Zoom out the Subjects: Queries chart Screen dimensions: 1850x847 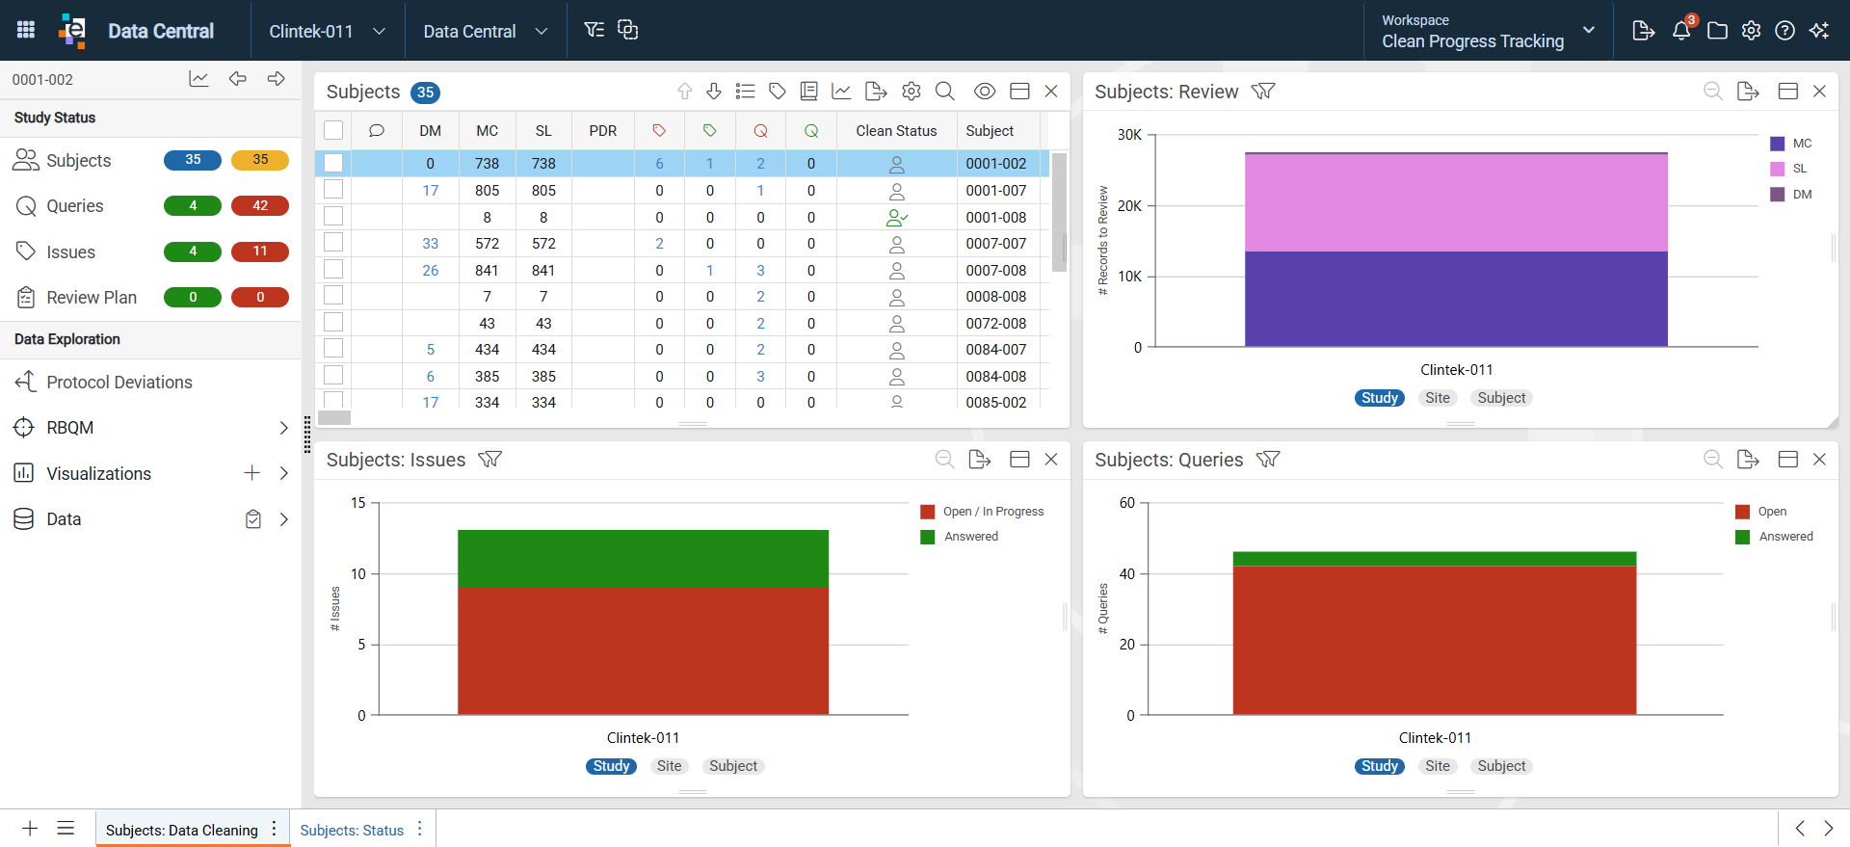coord(1713,459)
